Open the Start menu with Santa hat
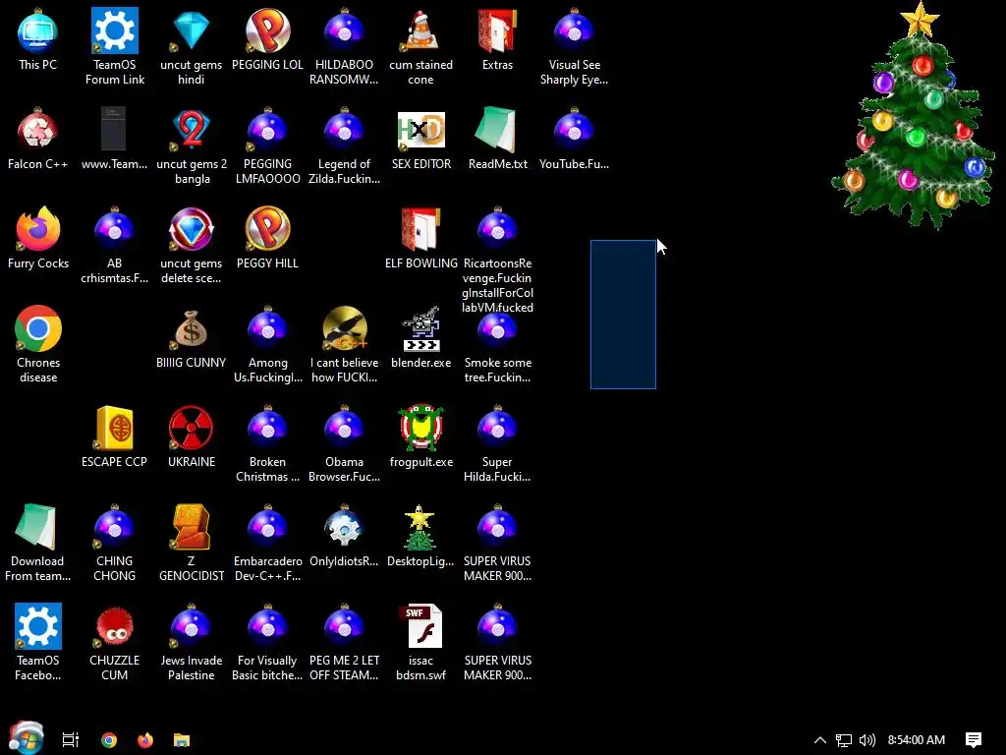The width and height of the screenshot is (1006, 755). (26, 737)
